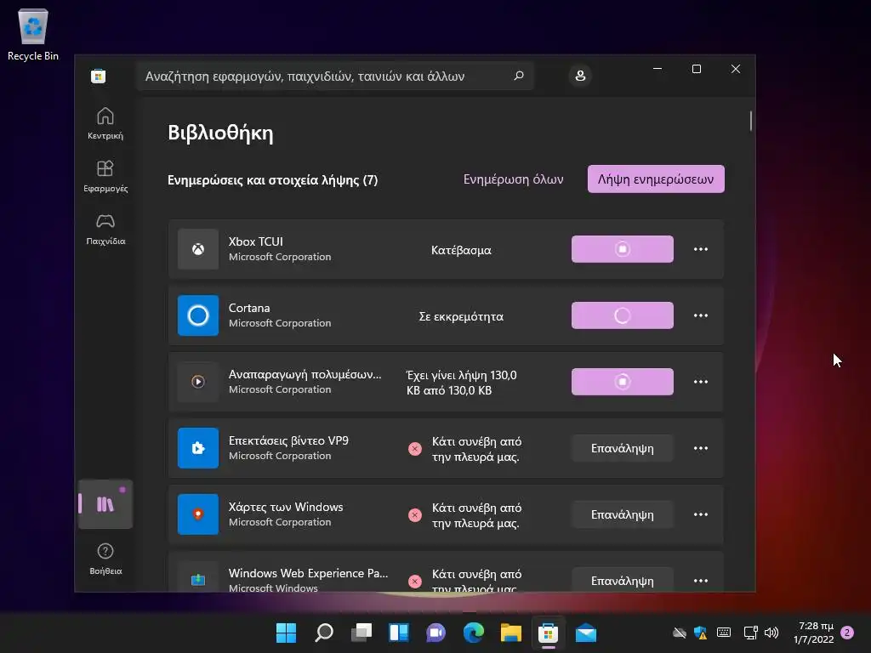Open Mail from taskbar
Screen dimensions: 871x653
tap(585, 633)
